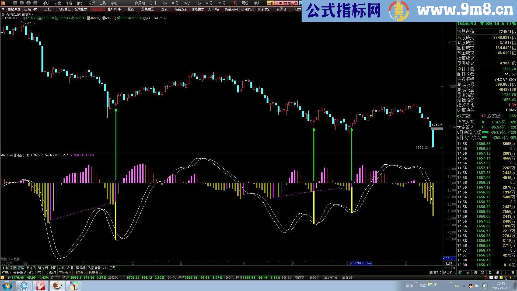
Task: Click the plus zoom button under 日线
Action: coord(445,268)
